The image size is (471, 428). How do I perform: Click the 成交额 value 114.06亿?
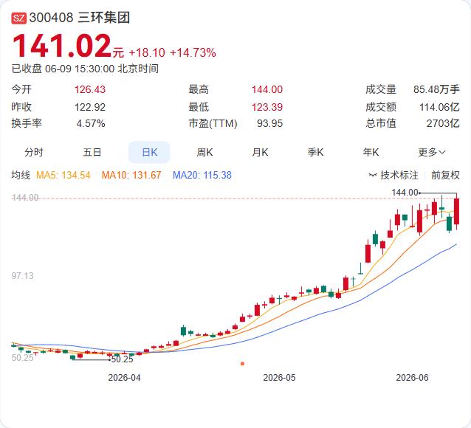pyautogui.click(x=439, y=107)
